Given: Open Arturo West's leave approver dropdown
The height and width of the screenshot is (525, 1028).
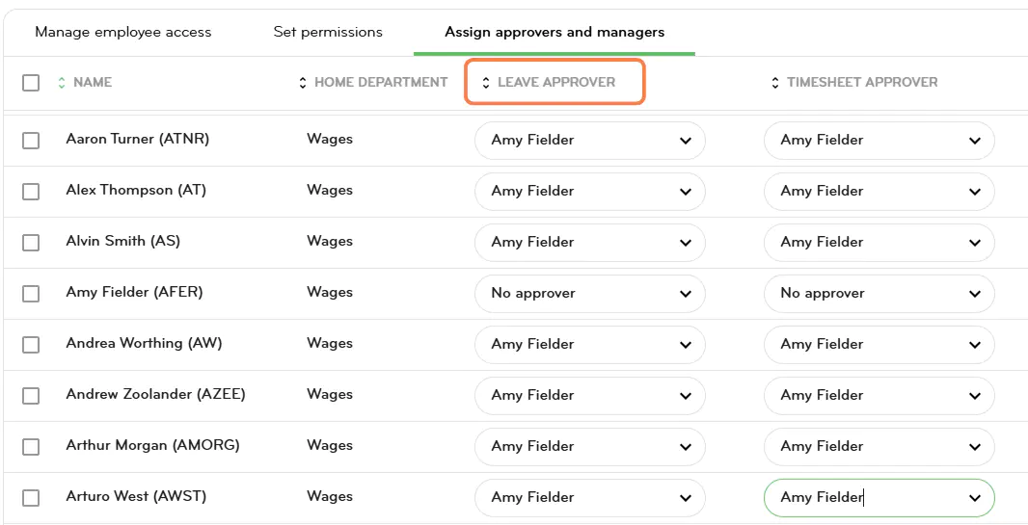Looking at the screenshot, I should pos(590,497).
